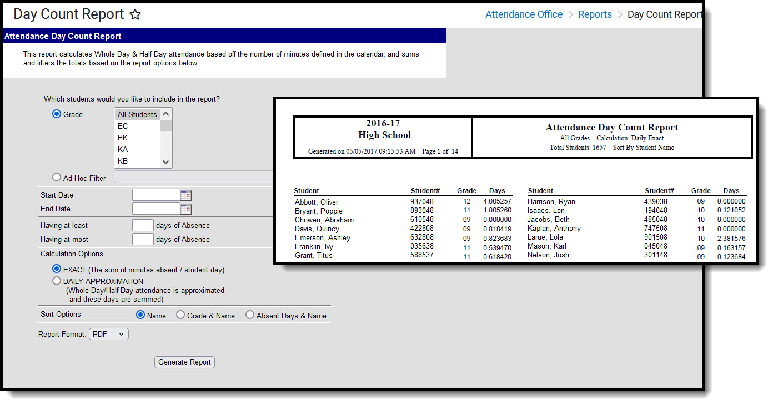773x405 pixels.
Task: Sort report by Grade & Name
Action: click(180, 315)
